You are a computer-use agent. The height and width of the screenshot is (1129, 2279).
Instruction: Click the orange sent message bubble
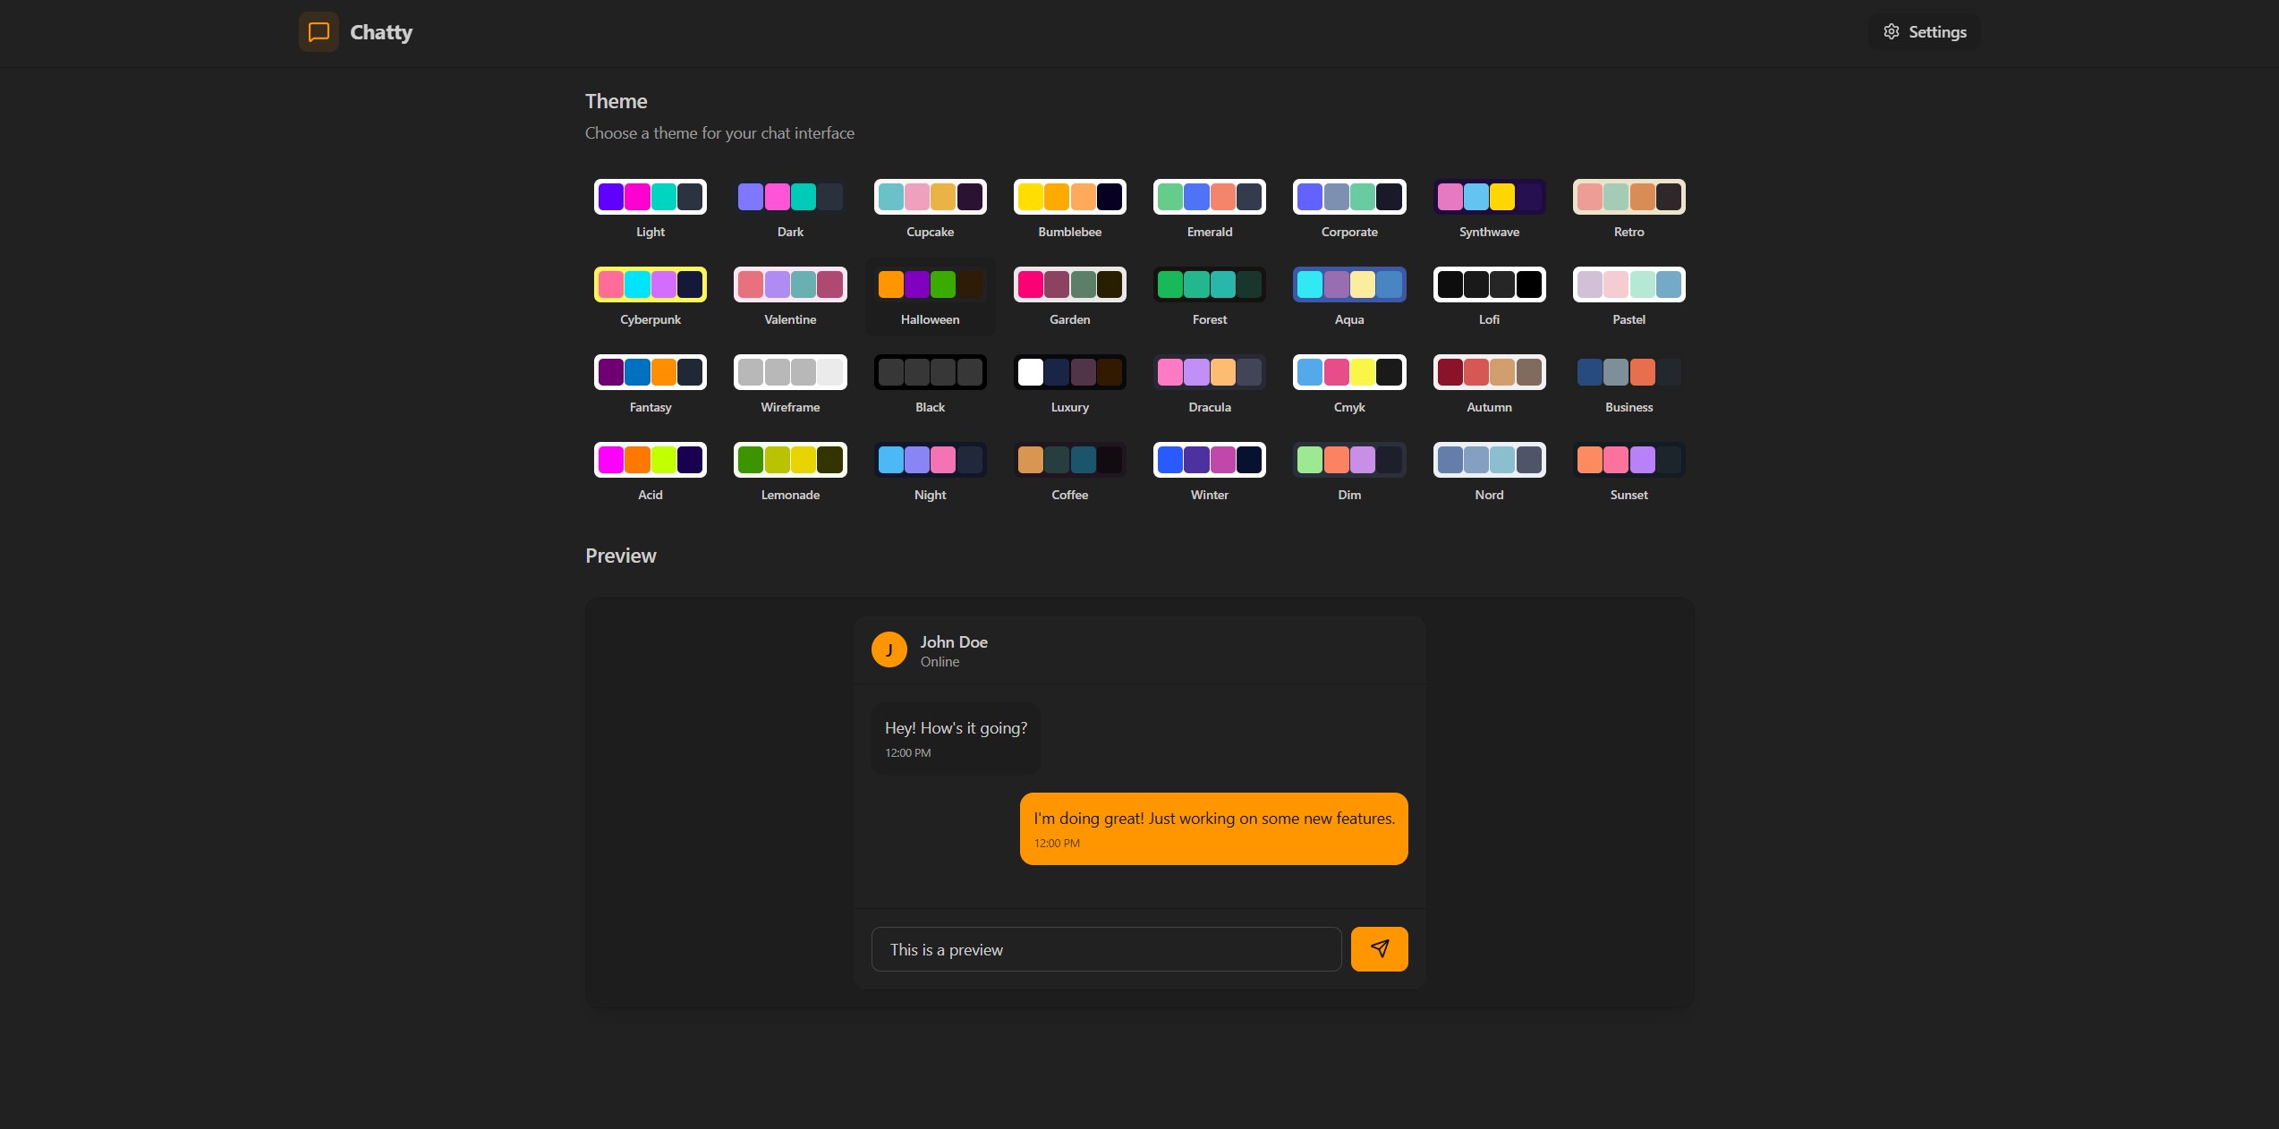tap(1213, 828)
